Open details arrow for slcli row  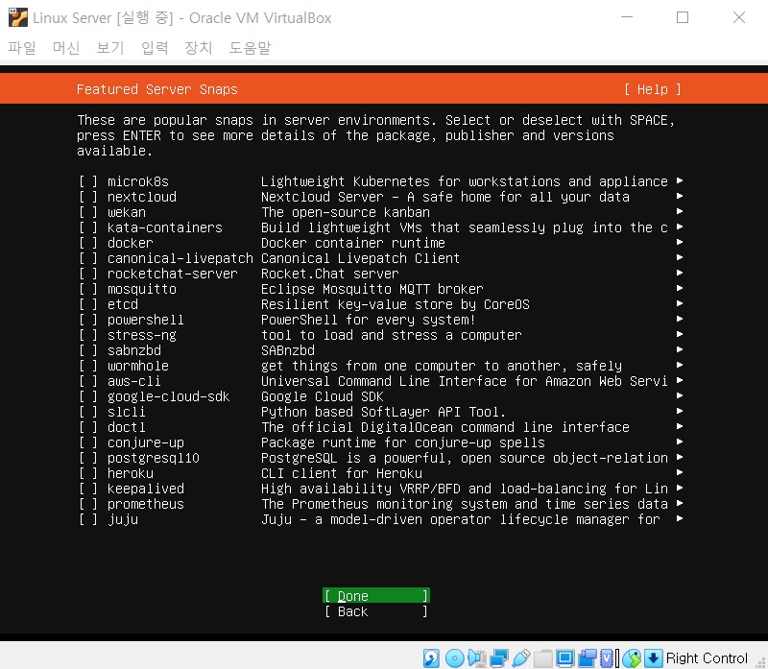[x=680, y=411]
